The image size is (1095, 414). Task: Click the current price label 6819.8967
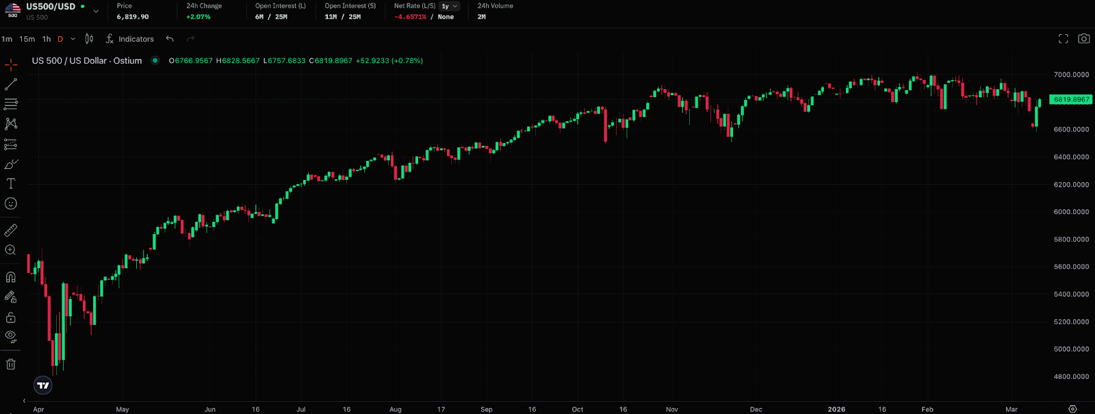point(1071,99)
